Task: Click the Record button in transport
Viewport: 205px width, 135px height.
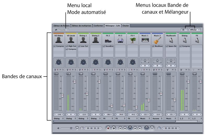Action: point(108,128)
